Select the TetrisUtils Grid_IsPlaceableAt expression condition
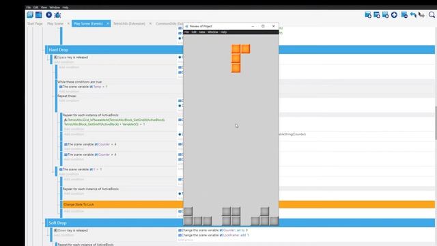The width and height of the screenshot is (437, 246). (115, 122)
